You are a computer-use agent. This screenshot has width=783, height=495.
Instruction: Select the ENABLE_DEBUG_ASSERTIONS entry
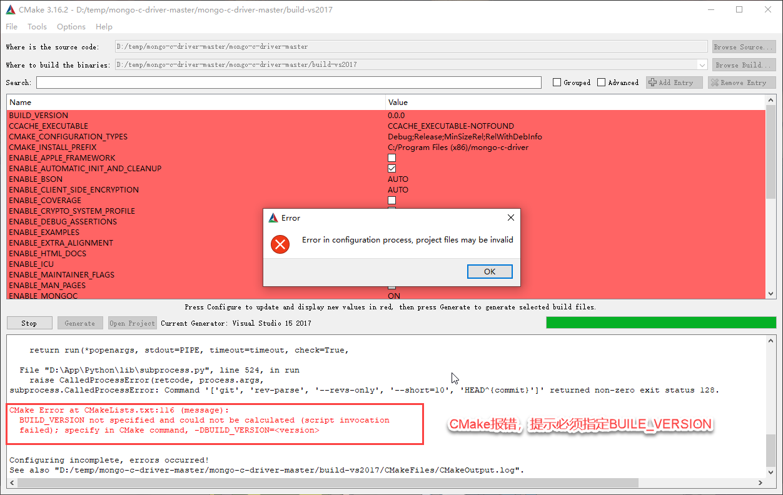63,222
